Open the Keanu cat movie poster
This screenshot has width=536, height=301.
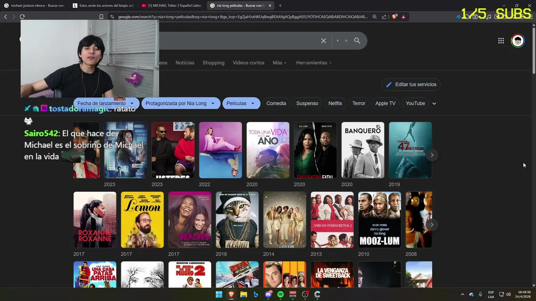pyautogui.click(x=237, y=220)
